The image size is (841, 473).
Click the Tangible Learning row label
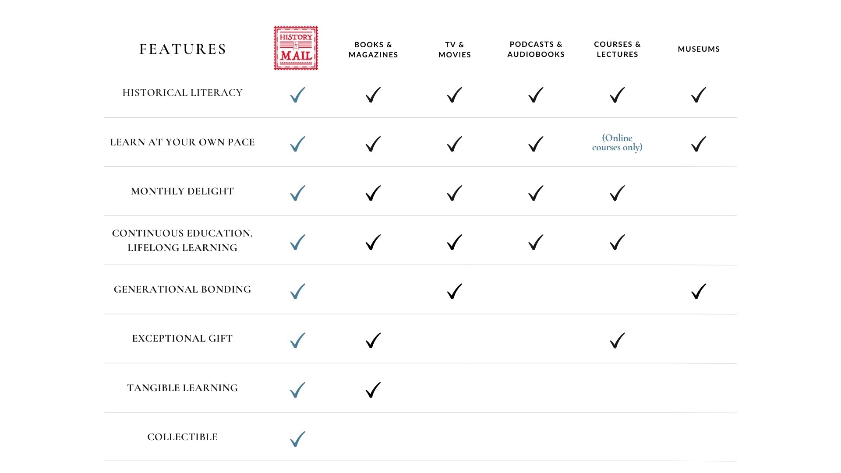182,388
